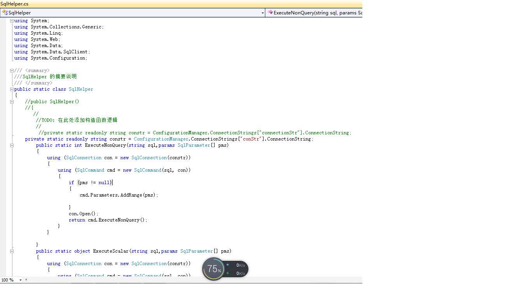Collapse the //public SqlHelper() comment region
The image size is (531, 299).
[x=12, y=102]
